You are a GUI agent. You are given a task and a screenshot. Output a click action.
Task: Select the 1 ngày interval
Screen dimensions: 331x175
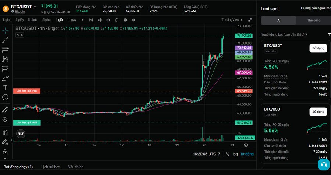tap(72, 20)
